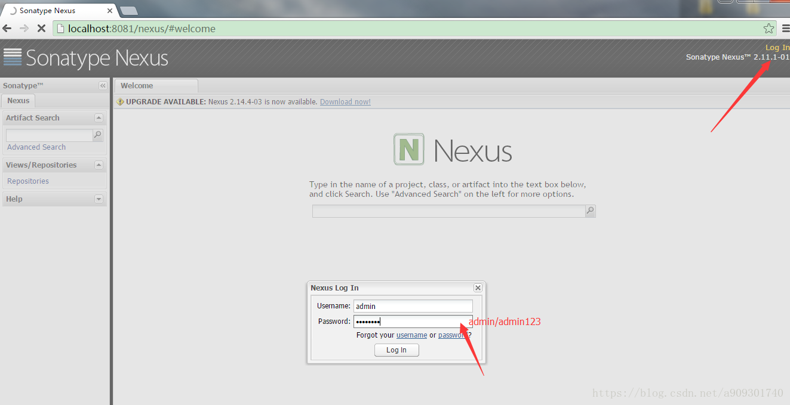Open the Advanced Search link
The image size is (790, 405).
36,147
